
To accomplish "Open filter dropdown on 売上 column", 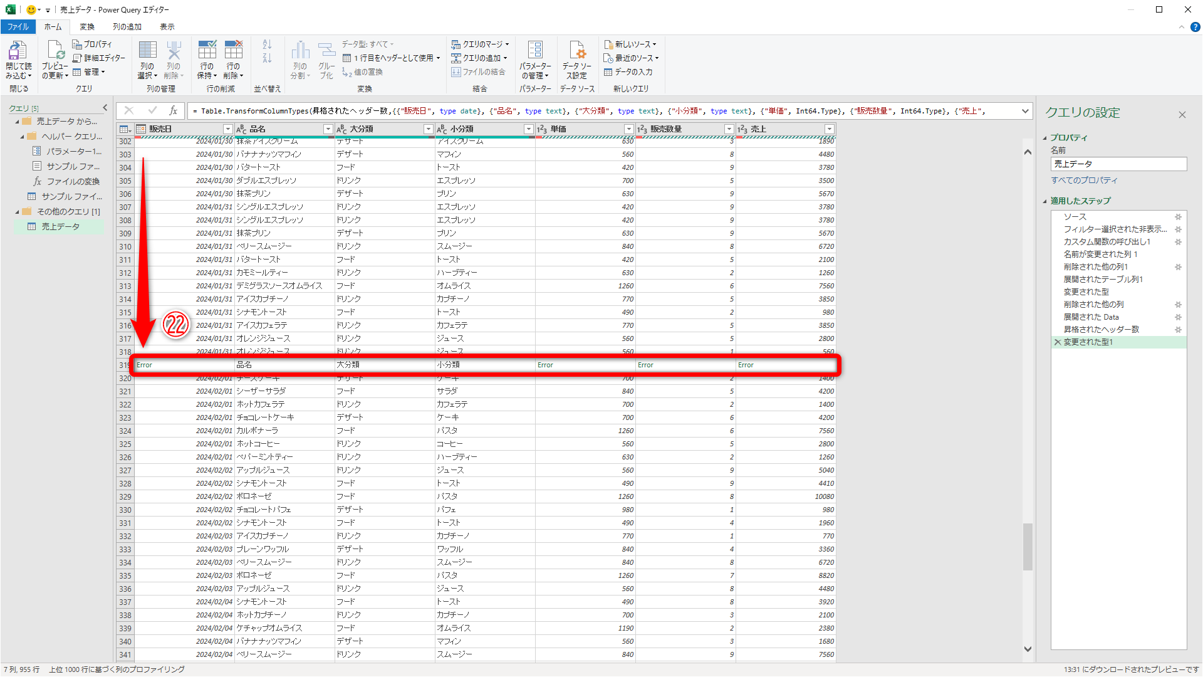I will point(829,129).
